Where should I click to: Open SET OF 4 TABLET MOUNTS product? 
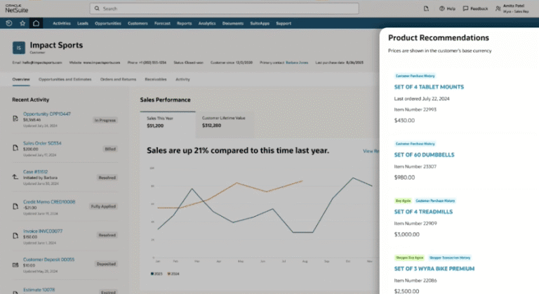click(429, 87)
